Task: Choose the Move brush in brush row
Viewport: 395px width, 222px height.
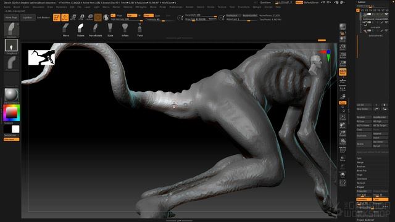Action: tap(66, 30)
